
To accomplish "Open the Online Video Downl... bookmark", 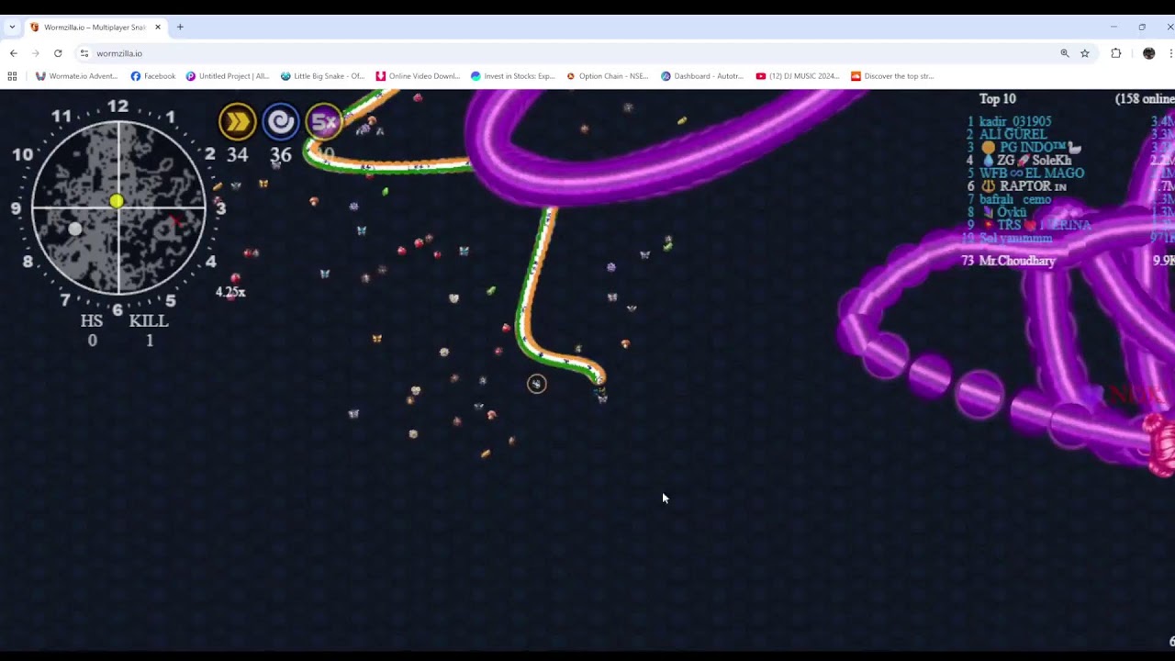I will 418,76.
